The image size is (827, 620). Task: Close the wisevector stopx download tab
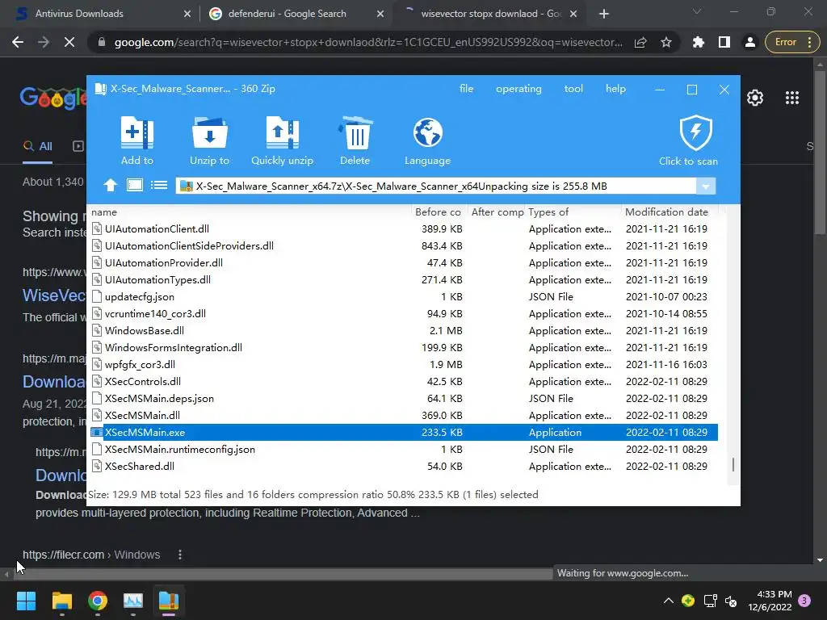[x=574, y=15]
